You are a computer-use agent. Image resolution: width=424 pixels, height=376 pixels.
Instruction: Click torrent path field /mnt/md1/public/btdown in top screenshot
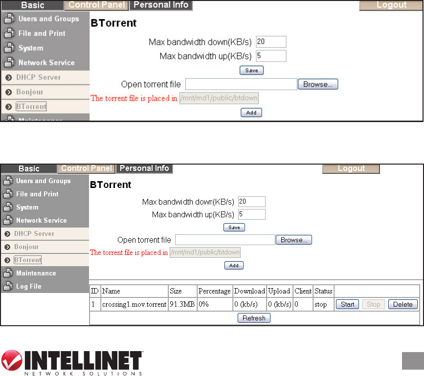[219, 98]
